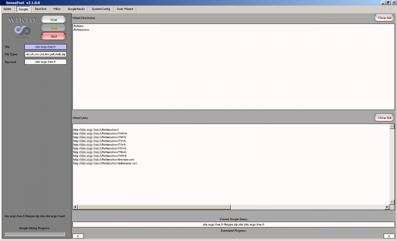Screen dimensions: 397x241
Task: Select the Wikto tab
Action: [x=57, y=9]
